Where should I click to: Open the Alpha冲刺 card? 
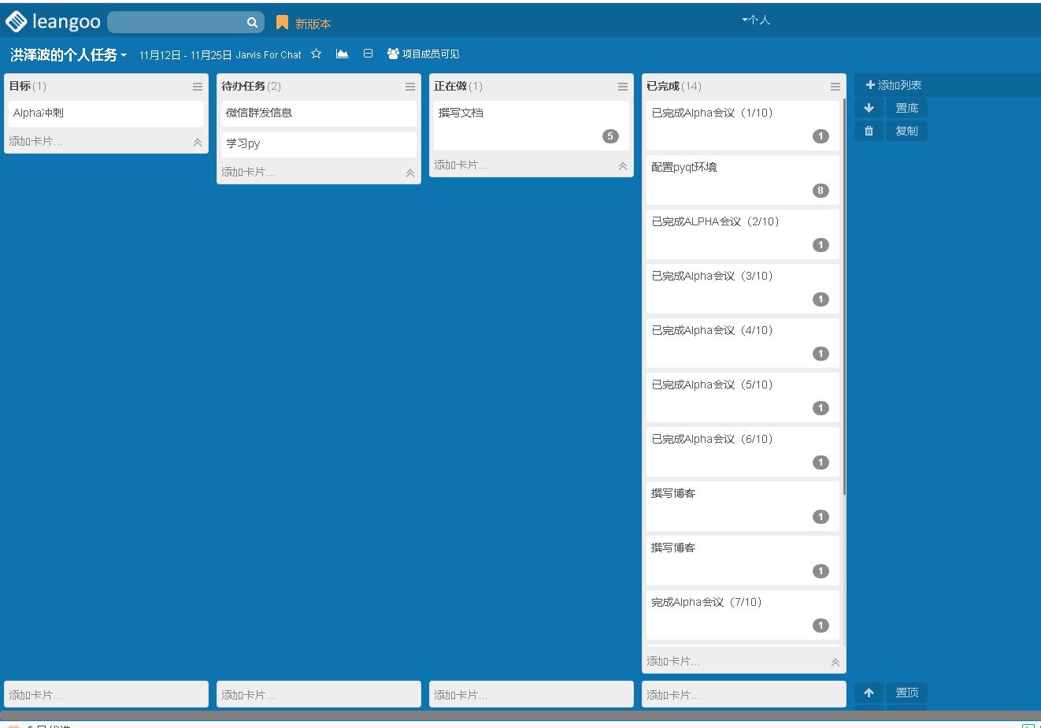point(106,113)
